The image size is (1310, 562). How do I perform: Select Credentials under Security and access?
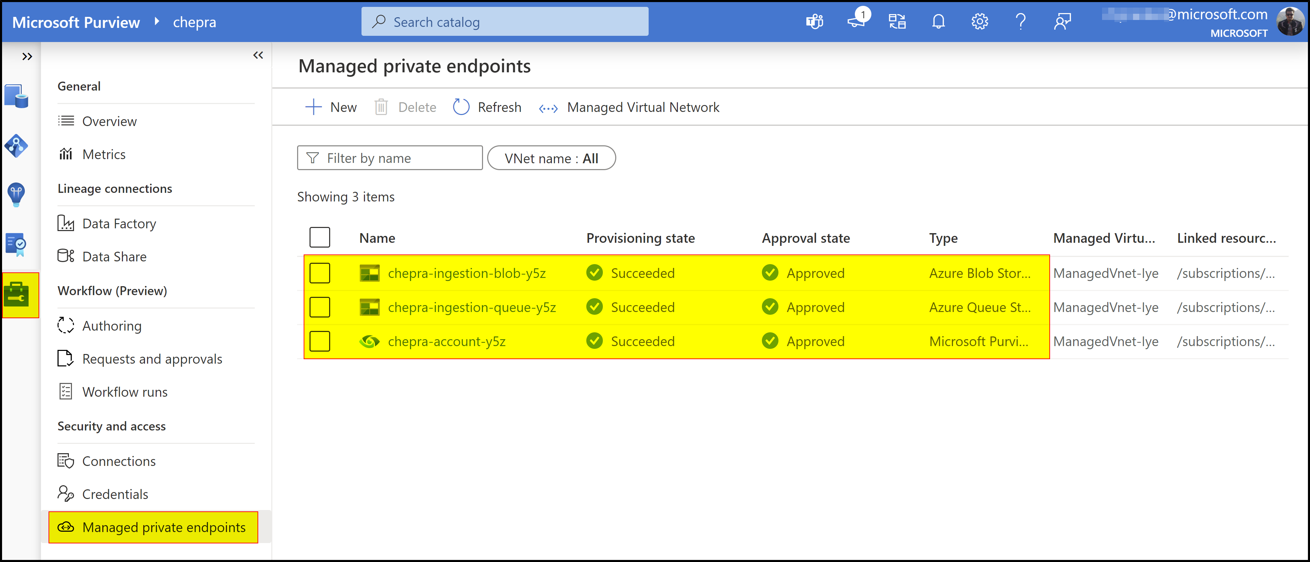point(115,494)
